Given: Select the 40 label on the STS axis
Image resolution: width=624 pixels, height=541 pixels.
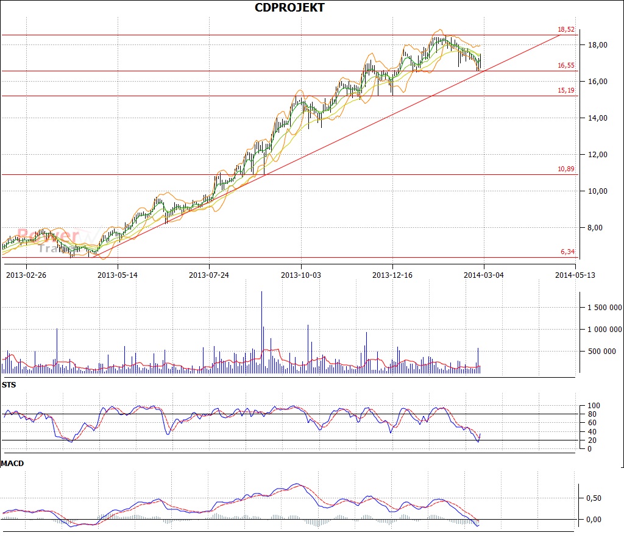Looking at the screenshot, I should pyautogui.click(x=592, y=431).
